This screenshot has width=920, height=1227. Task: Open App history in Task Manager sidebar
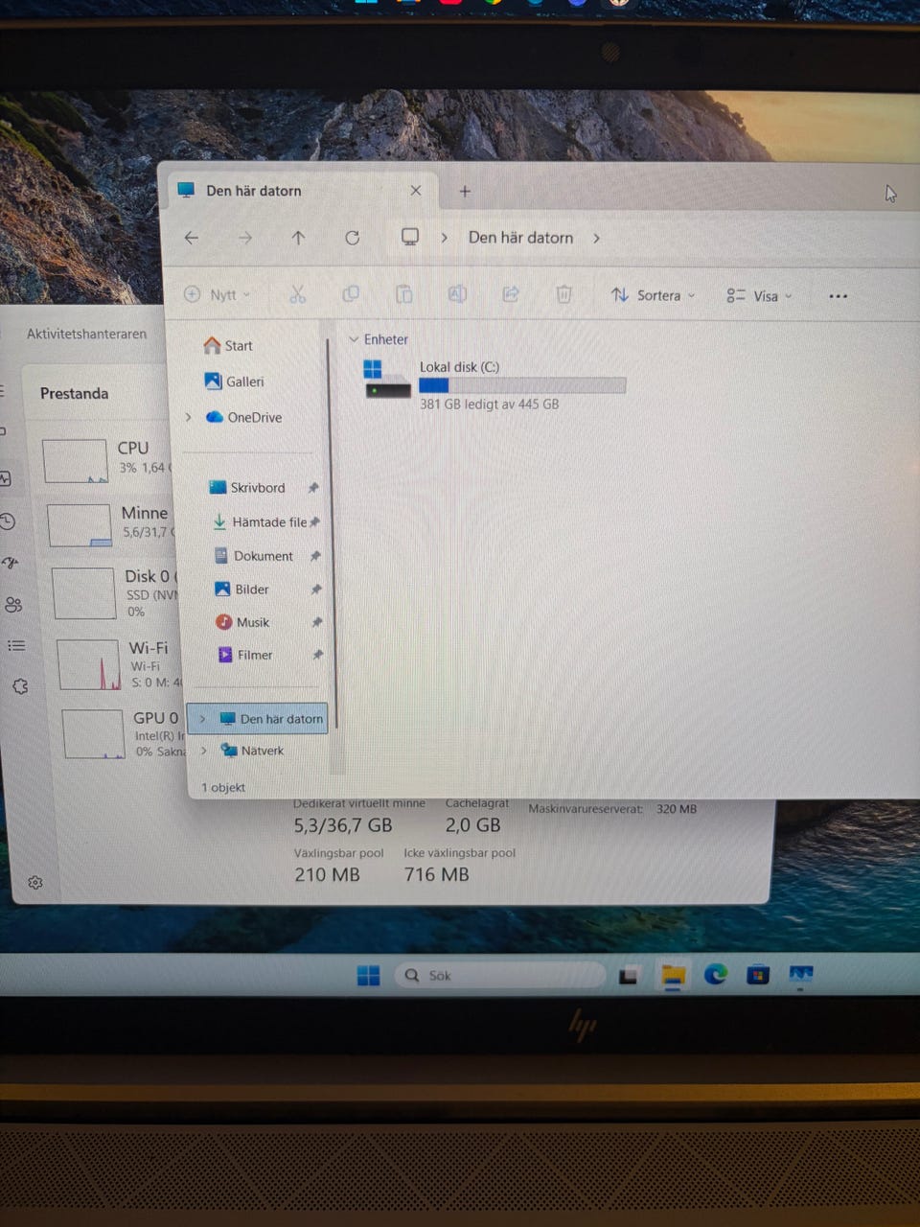[8, 521]
